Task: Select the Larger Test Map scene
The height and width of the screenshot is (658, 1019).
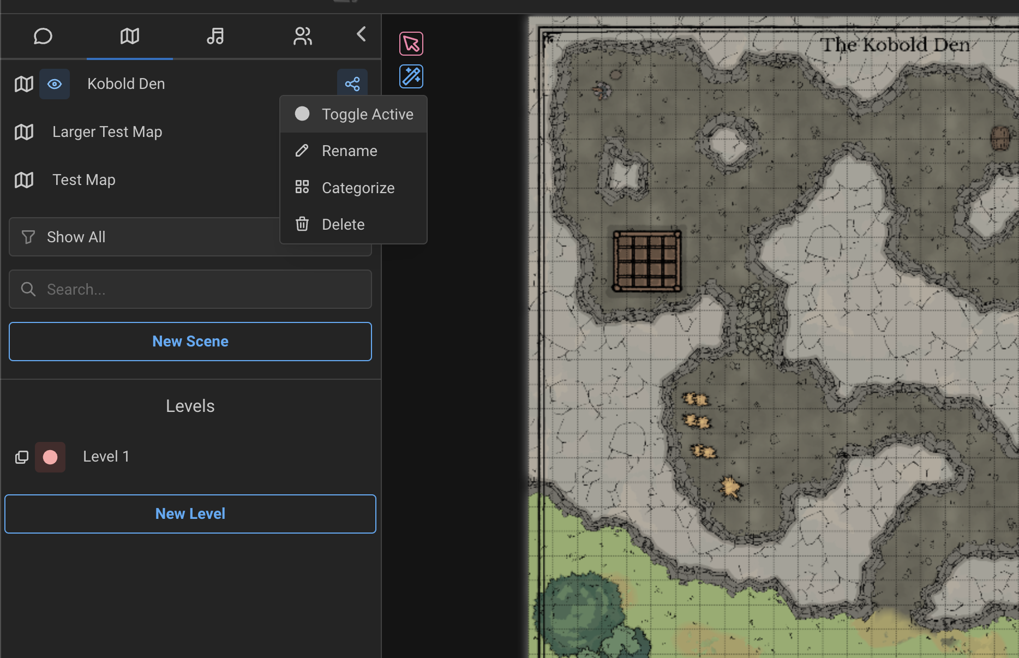Action: 107,132
